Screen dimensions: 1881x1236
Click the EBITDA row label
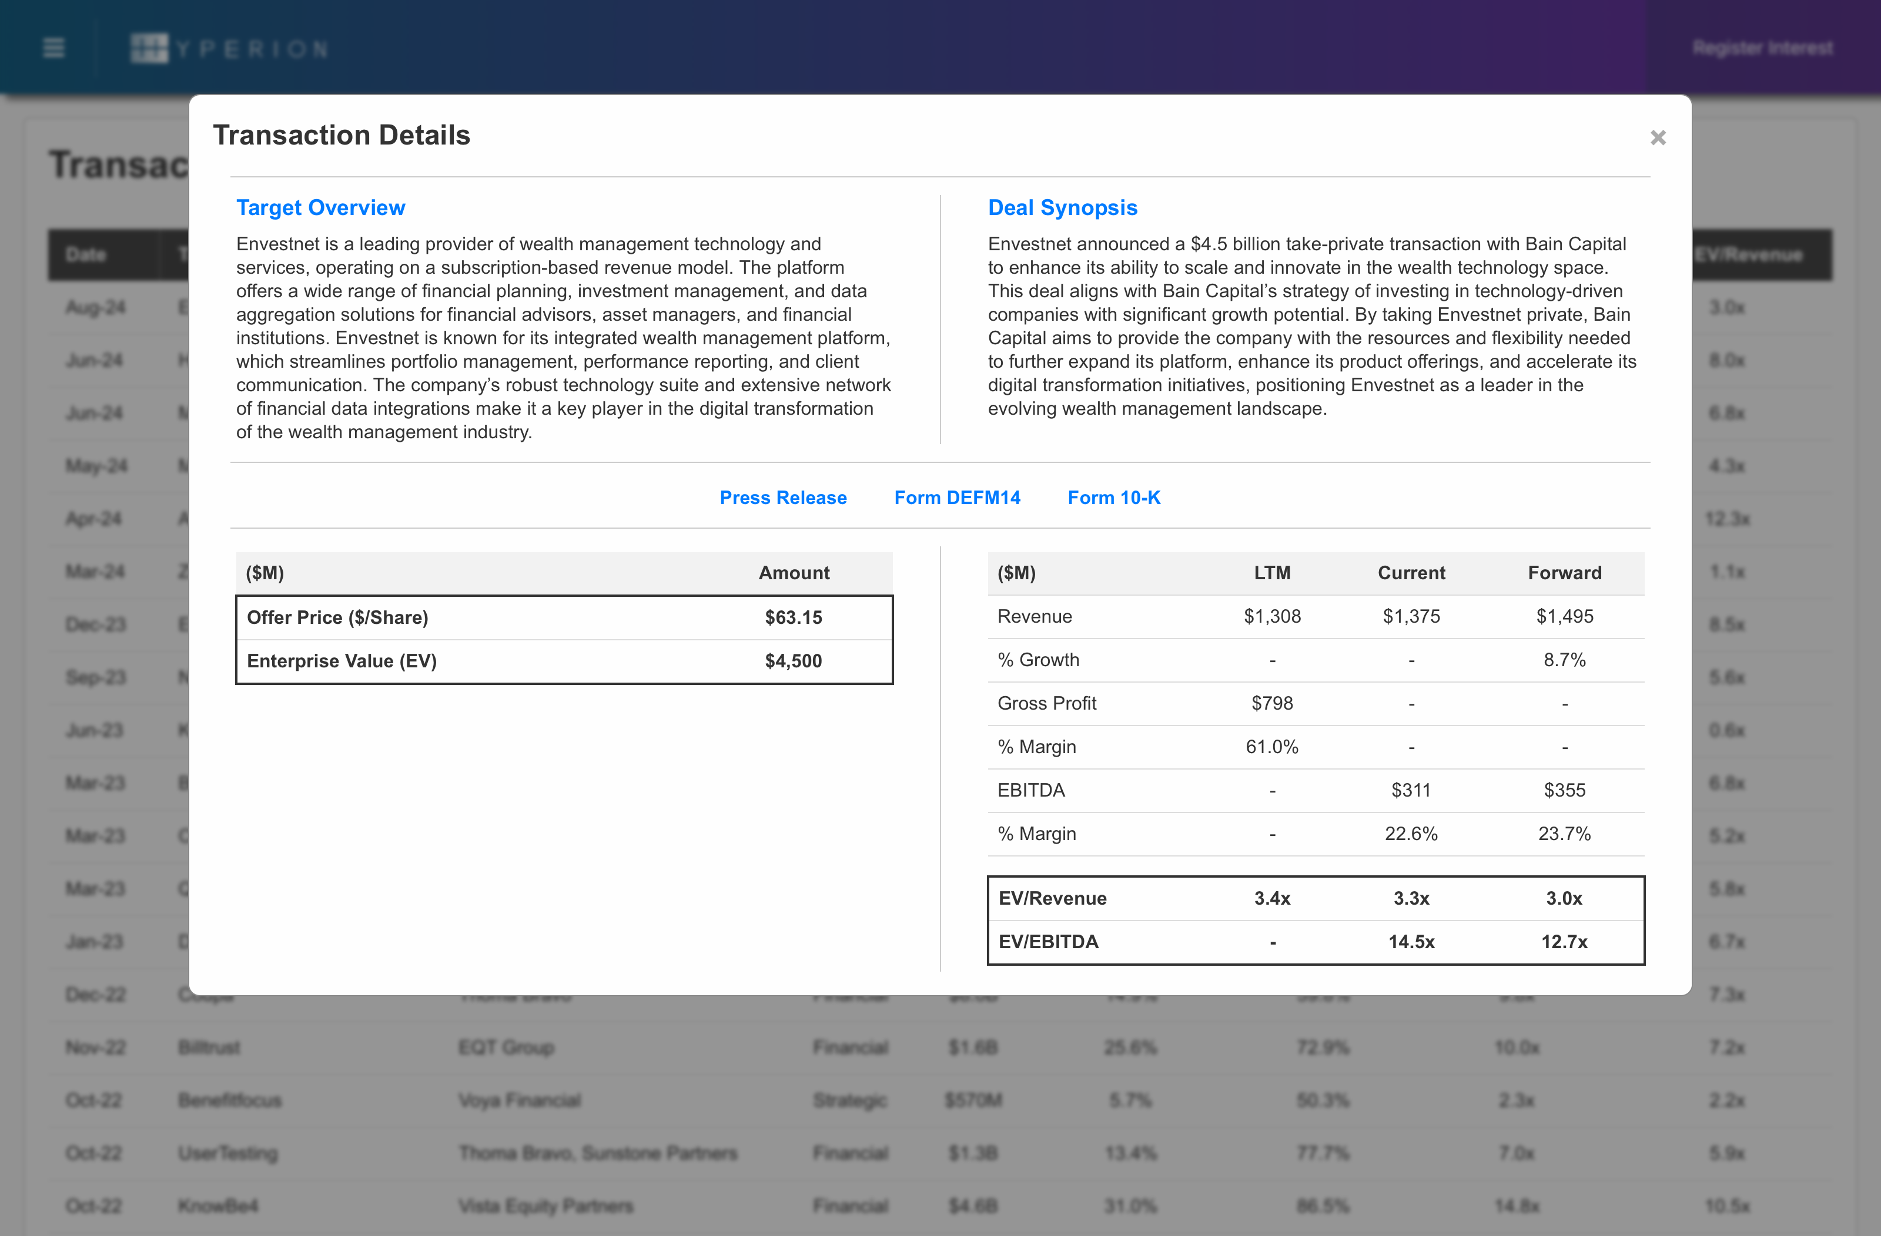pyautogui.click(x=1030, y=791)
